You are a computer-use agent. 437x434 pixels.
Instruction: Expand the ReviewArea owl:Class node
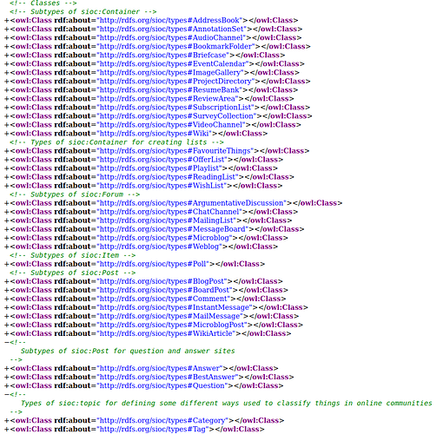pyautogui.click(x=7, y=99)
